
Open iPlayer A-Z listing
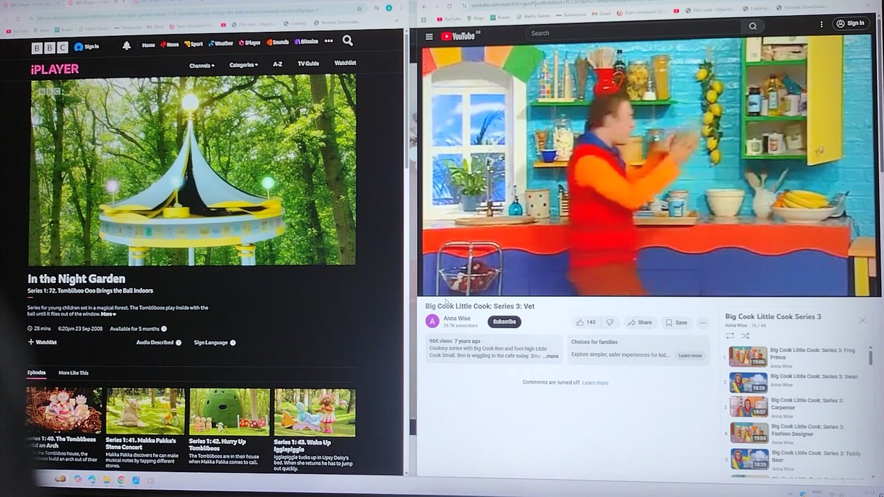tap(278, 64)
